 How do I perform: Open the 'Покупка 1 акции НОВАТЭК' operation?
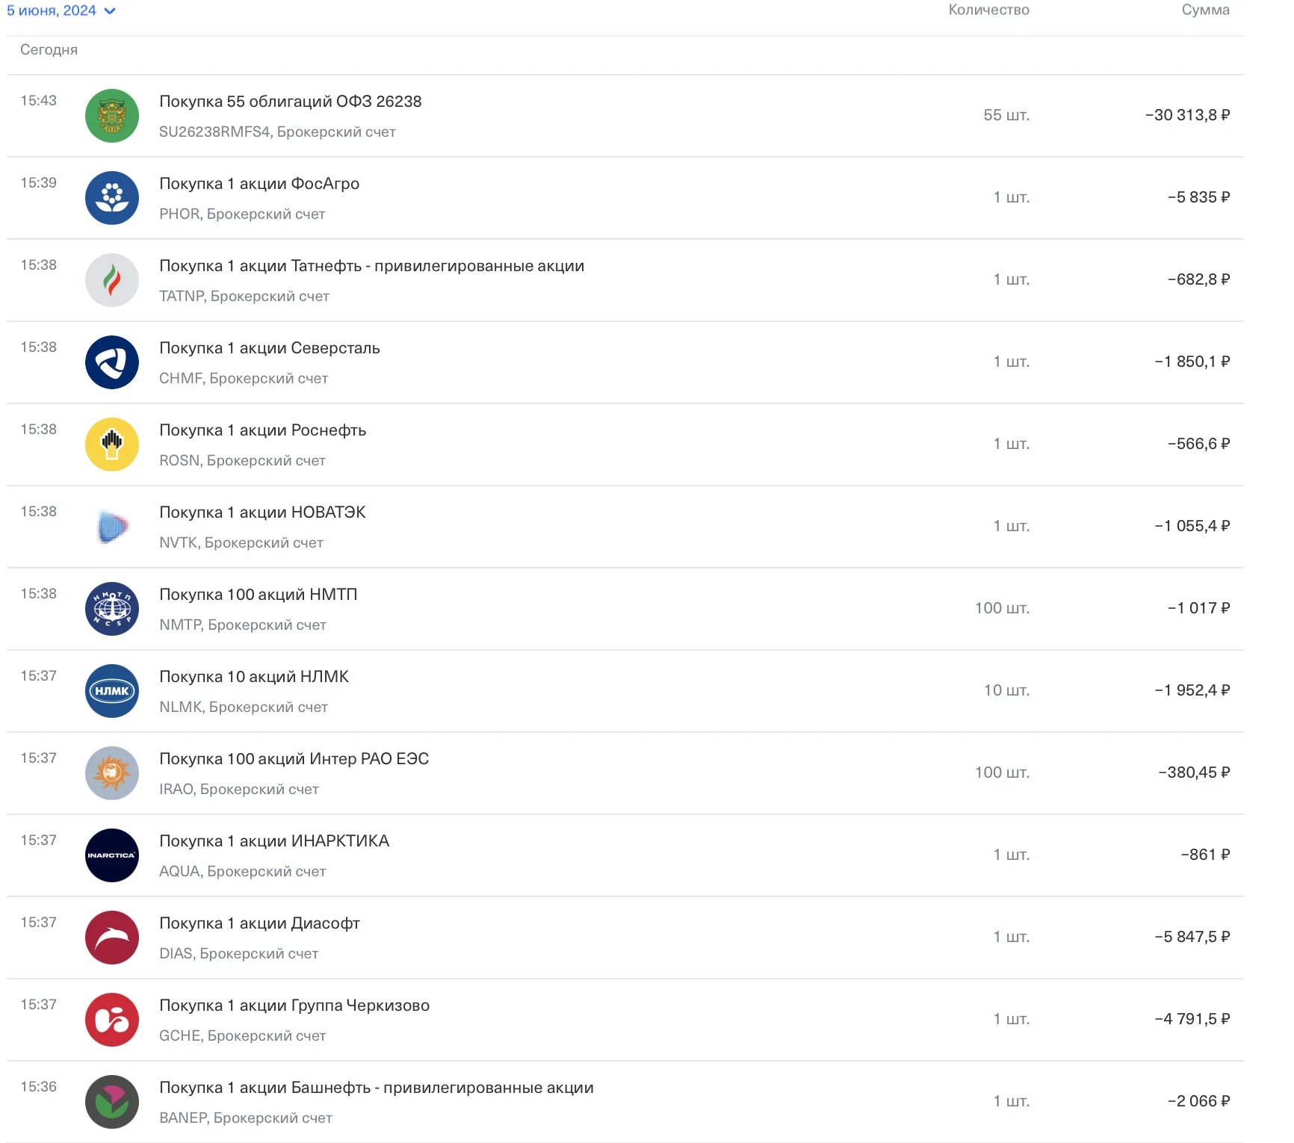pos(262,512)
